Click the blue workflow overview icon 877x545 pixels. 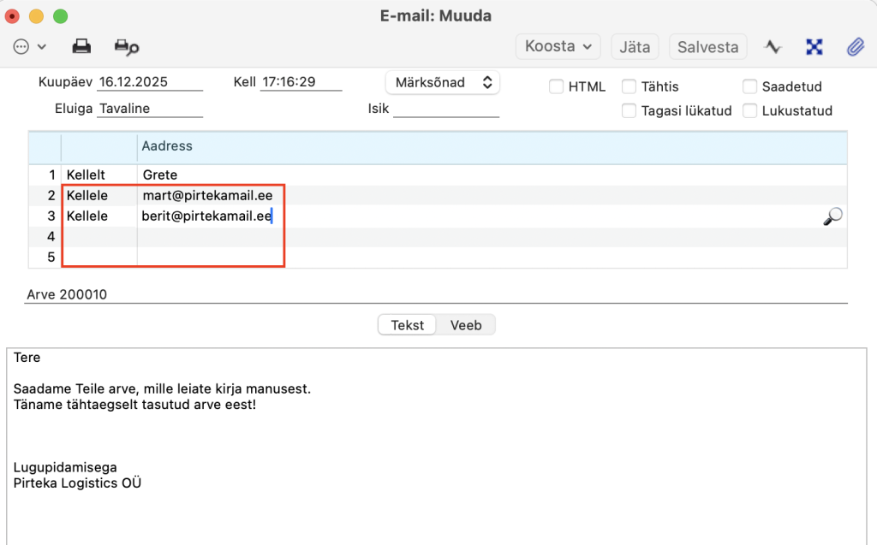pyautogui.click(x=814, y=46)
